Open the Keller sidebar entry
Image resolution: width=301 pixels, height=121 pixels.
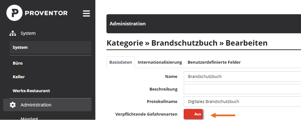coord(19,77)
